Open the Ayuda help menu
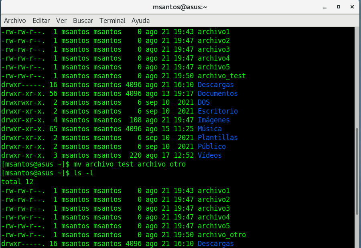Screen dimensions: 361x248 [x=140, y=20]
